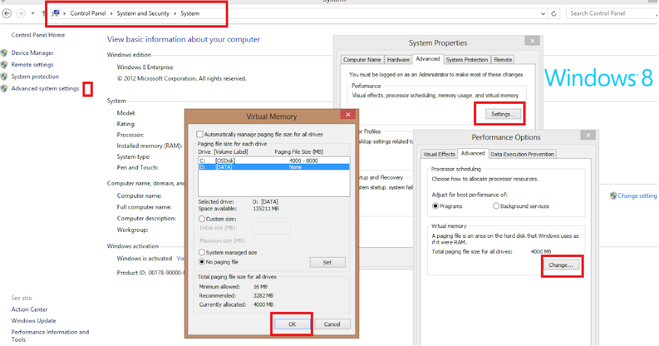Click OK in Virtual Memory dialog
This screenshot has width=659, height=346.
[x=292, y=325]
